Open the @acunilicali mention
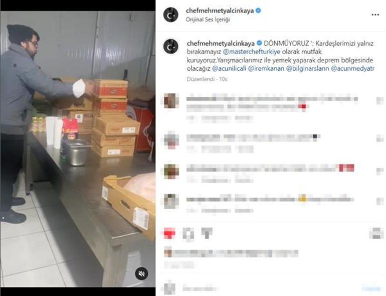 (x=229, y=69)
